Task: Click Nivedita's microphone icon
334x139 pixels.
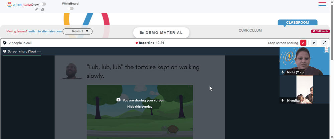Action: 283,100
